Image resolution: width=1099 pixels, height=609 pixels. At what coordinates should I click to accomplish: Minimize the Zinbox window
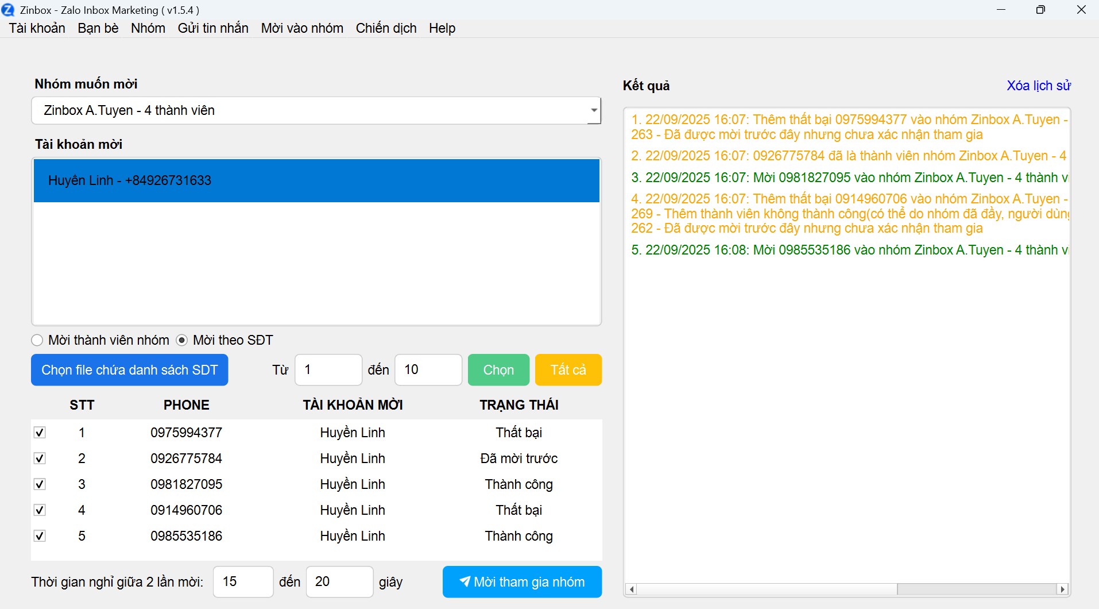pyautogui.click(x=1001, y=10)
